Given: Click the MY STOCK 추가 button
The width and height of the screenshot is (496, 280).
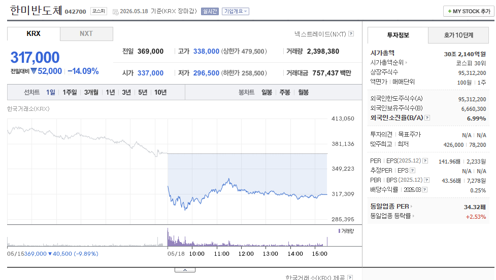Looking at the screenshot, I should [x=469, y=11].
